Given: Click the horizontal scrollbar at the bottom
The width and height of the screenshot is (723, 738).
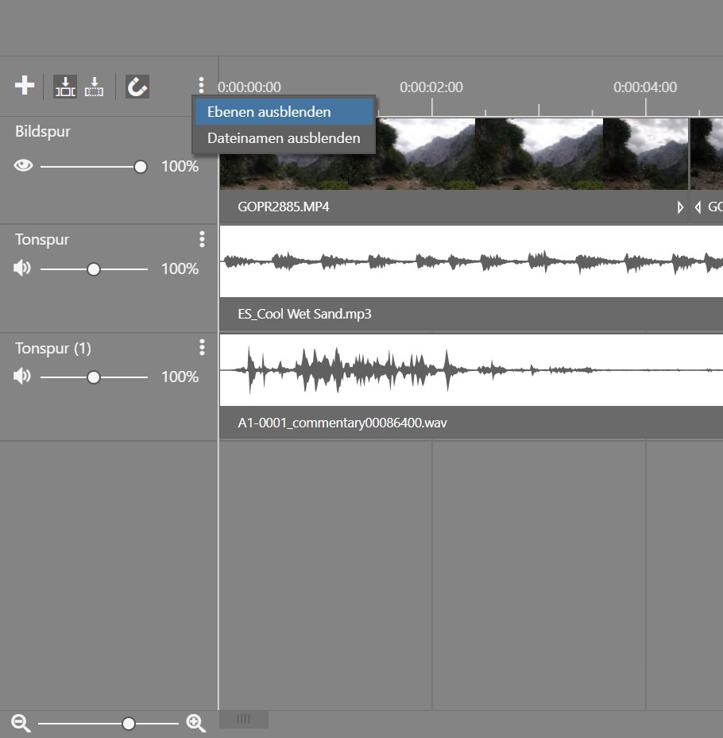Looking at the screenshot, I should pyautogui.click(x=243, y=719).
